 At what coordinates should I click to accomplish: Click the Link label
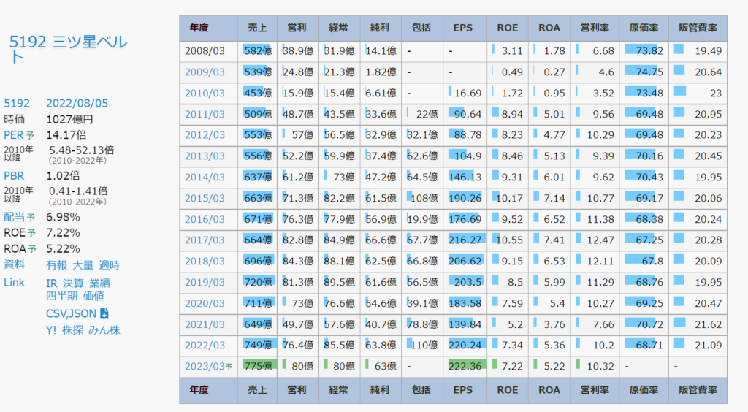click(15, 282)
